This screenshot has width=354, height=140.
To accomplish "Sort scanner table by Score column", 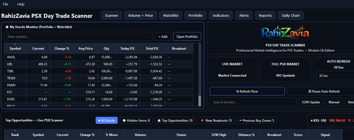I will pyautogui.click(x=298, y=135).
